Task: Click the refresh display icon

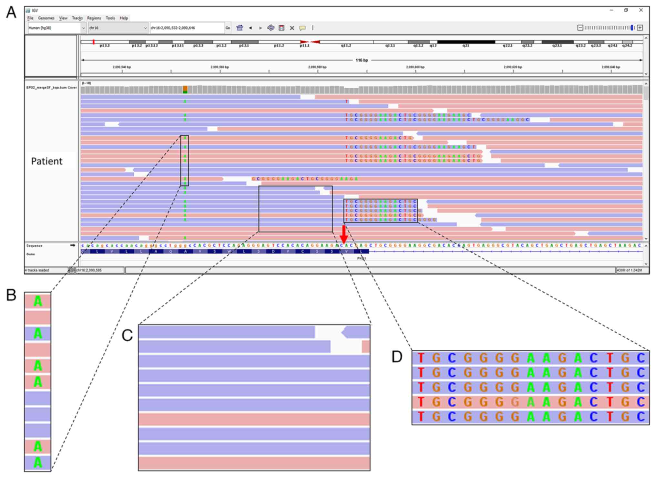Action: click(271, 28)
